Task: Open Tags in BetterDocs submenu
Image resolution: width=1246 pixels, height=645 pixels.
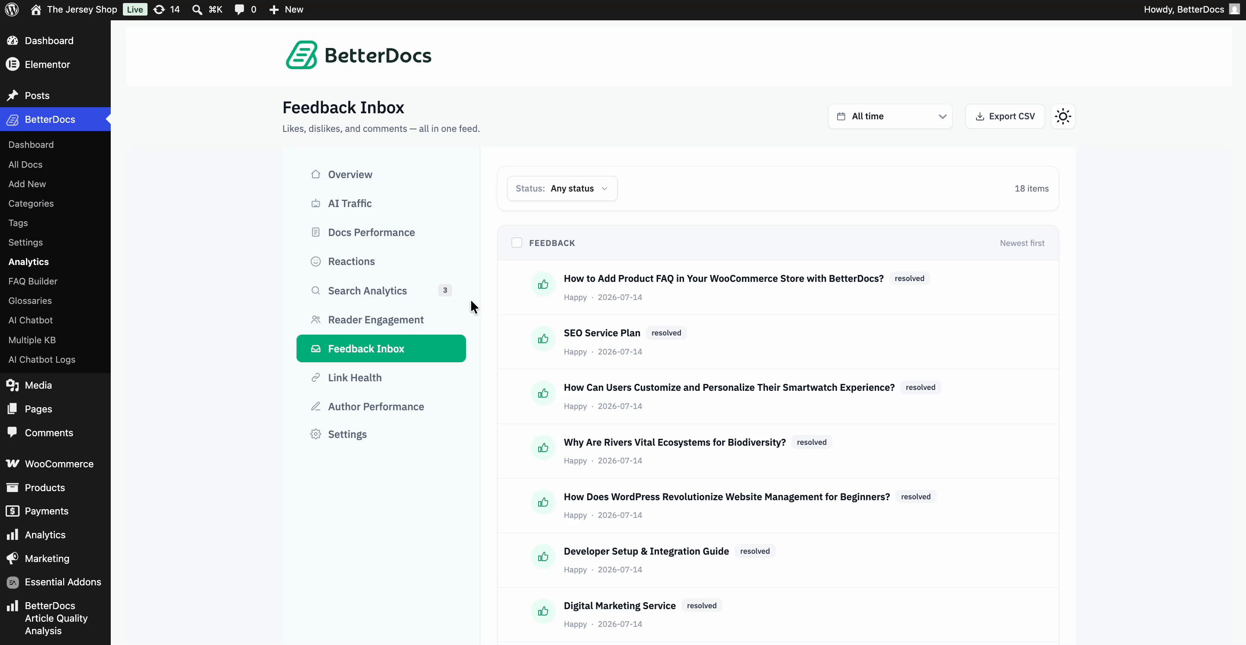Action: pos(18,223)
